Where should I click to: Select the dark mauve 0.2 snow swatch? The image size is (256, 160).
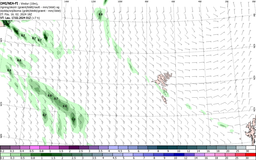(5, 147)
